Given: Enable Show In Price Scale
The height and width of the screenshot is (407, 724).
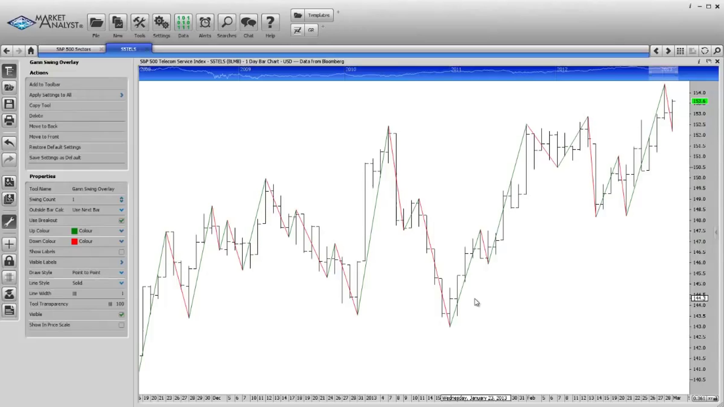Looking at the screenshot, I should pos(121,325).
